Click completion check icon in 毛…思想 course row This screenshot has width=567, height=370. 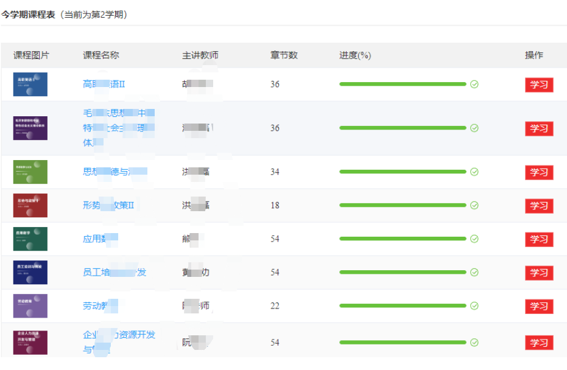coord(474,128)
